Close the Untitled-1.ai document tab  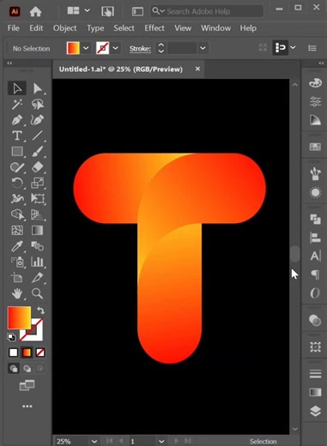[x=197, y=69]
